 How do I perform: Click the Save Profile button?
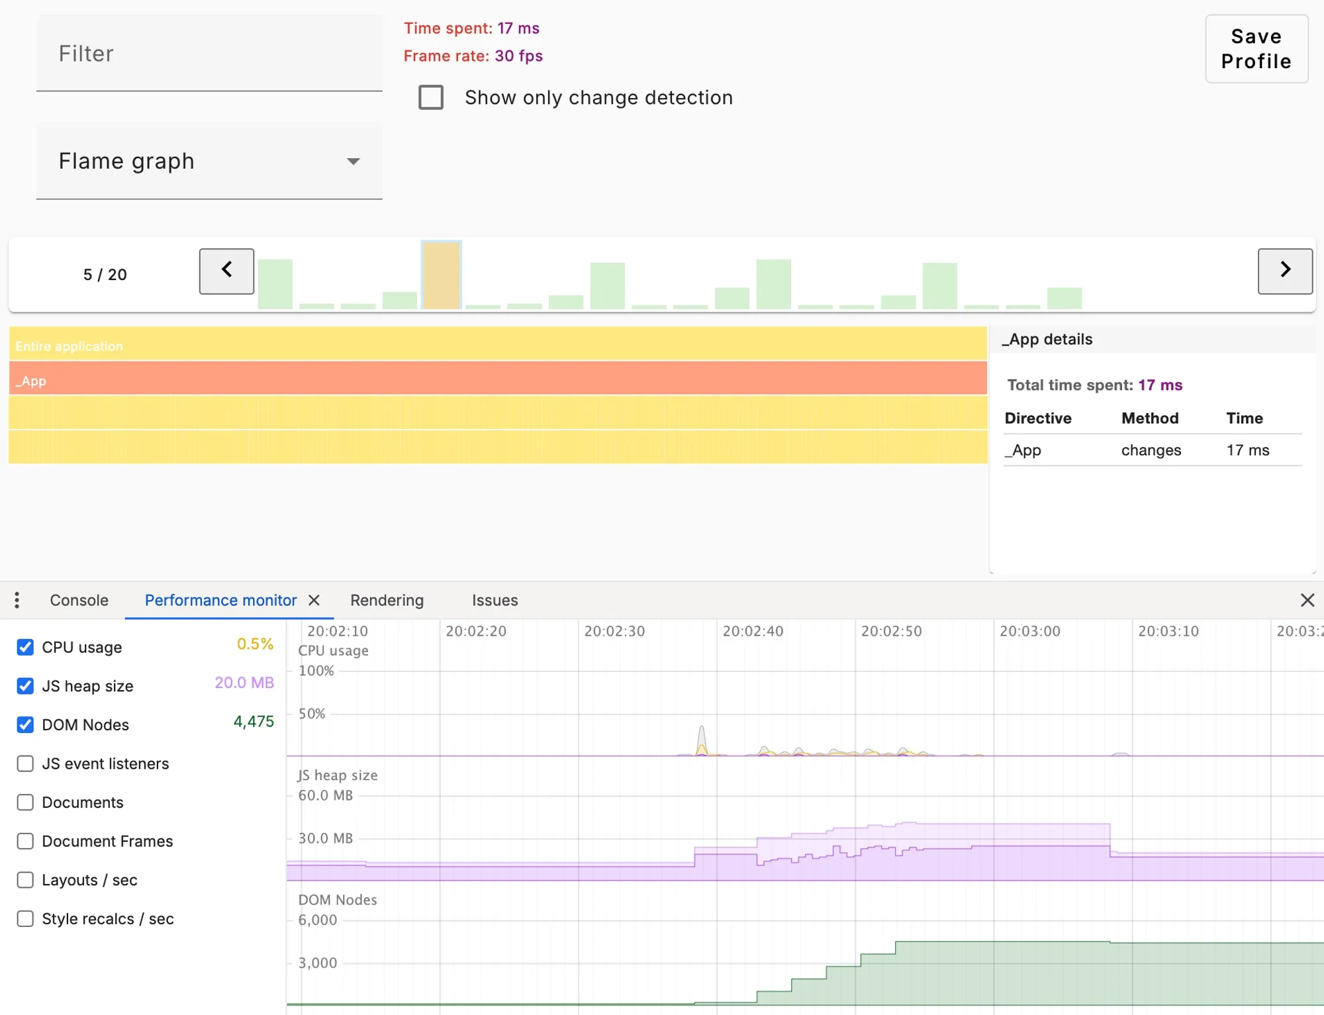1256,49
